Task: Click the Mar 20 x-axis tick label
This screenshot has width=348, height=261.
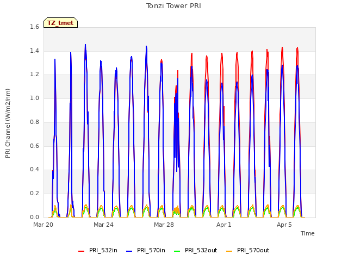Action: (43, 225)
